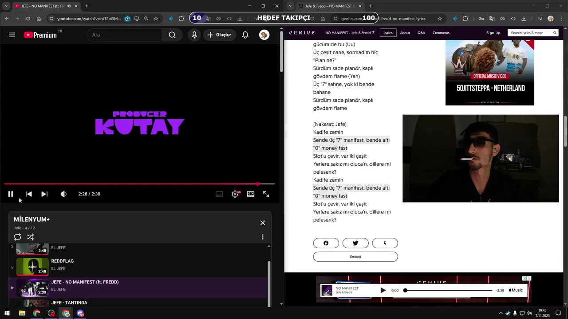The width and height of the screenshot is (568, 319).
Task: Open the Oluştur create menu
Action: coord(219,35)
